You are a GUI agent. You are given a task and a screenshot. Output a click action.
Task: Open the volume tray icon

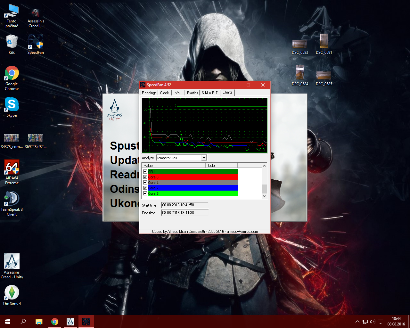[x=373, y=322]
